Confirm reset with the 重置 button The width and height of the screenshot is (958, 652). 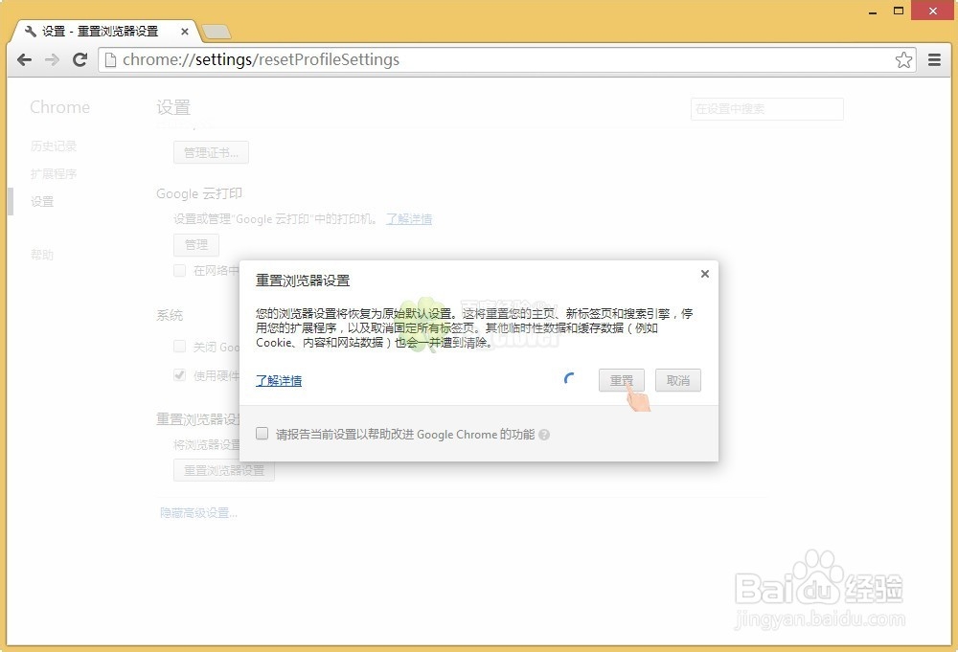[622, 380]
